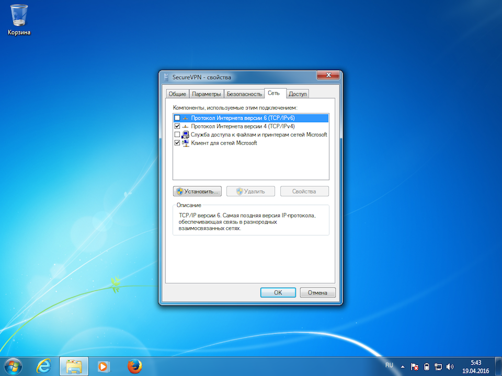Select Клиент для сетей Microsoft row
The height and width of the screenshot is (376, 502).
pos(251,143)
